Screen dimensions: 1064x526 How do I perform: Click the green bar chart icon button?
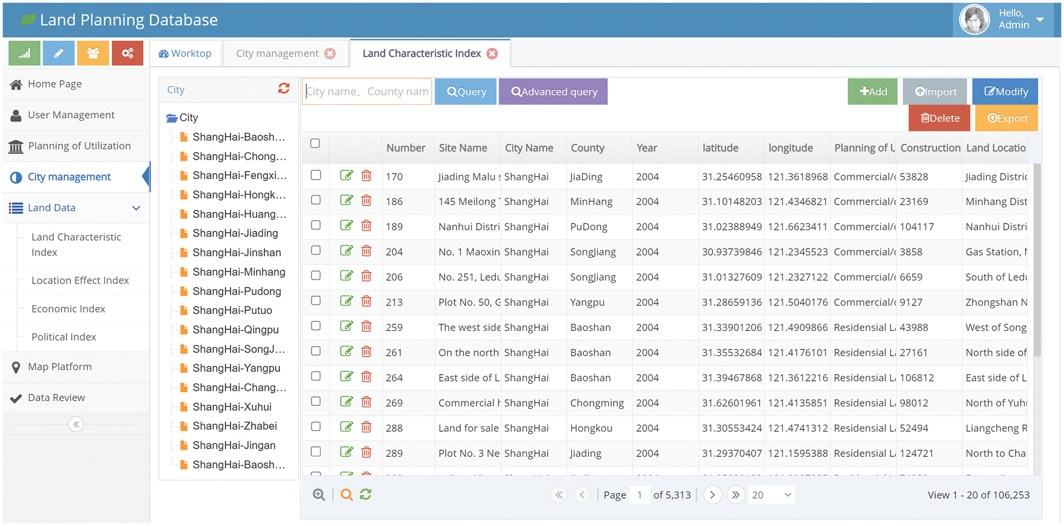[x=24, y=53]
